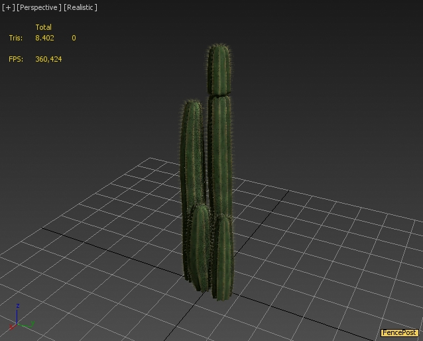This screenshot has width=423, height=341.
Task: Click the selected tris value 0
Action: (x=74, y=38)
